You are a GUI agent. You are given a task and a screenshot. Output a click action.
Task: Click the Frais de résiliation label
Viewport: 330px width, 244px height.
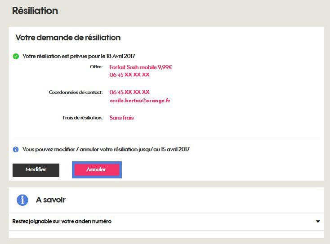(x=83, y=118)
